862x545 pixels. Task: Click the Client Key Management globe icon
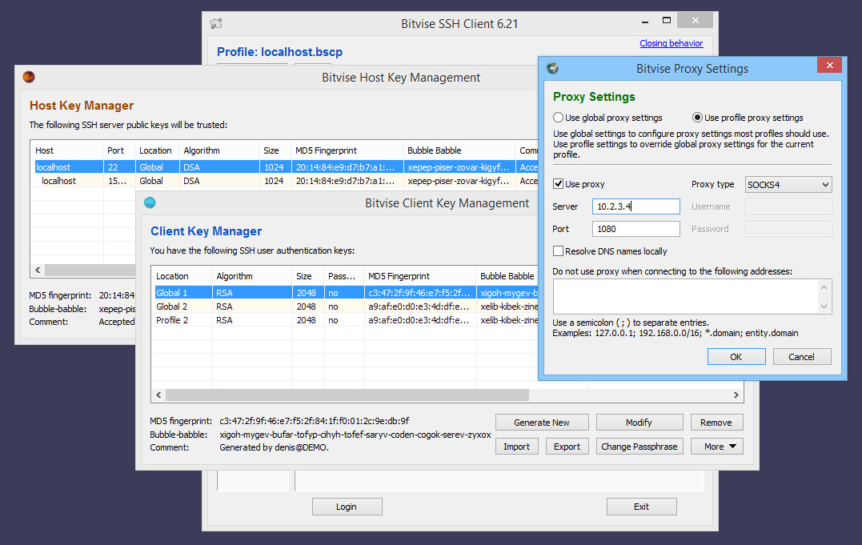click(x=150, y=202)
